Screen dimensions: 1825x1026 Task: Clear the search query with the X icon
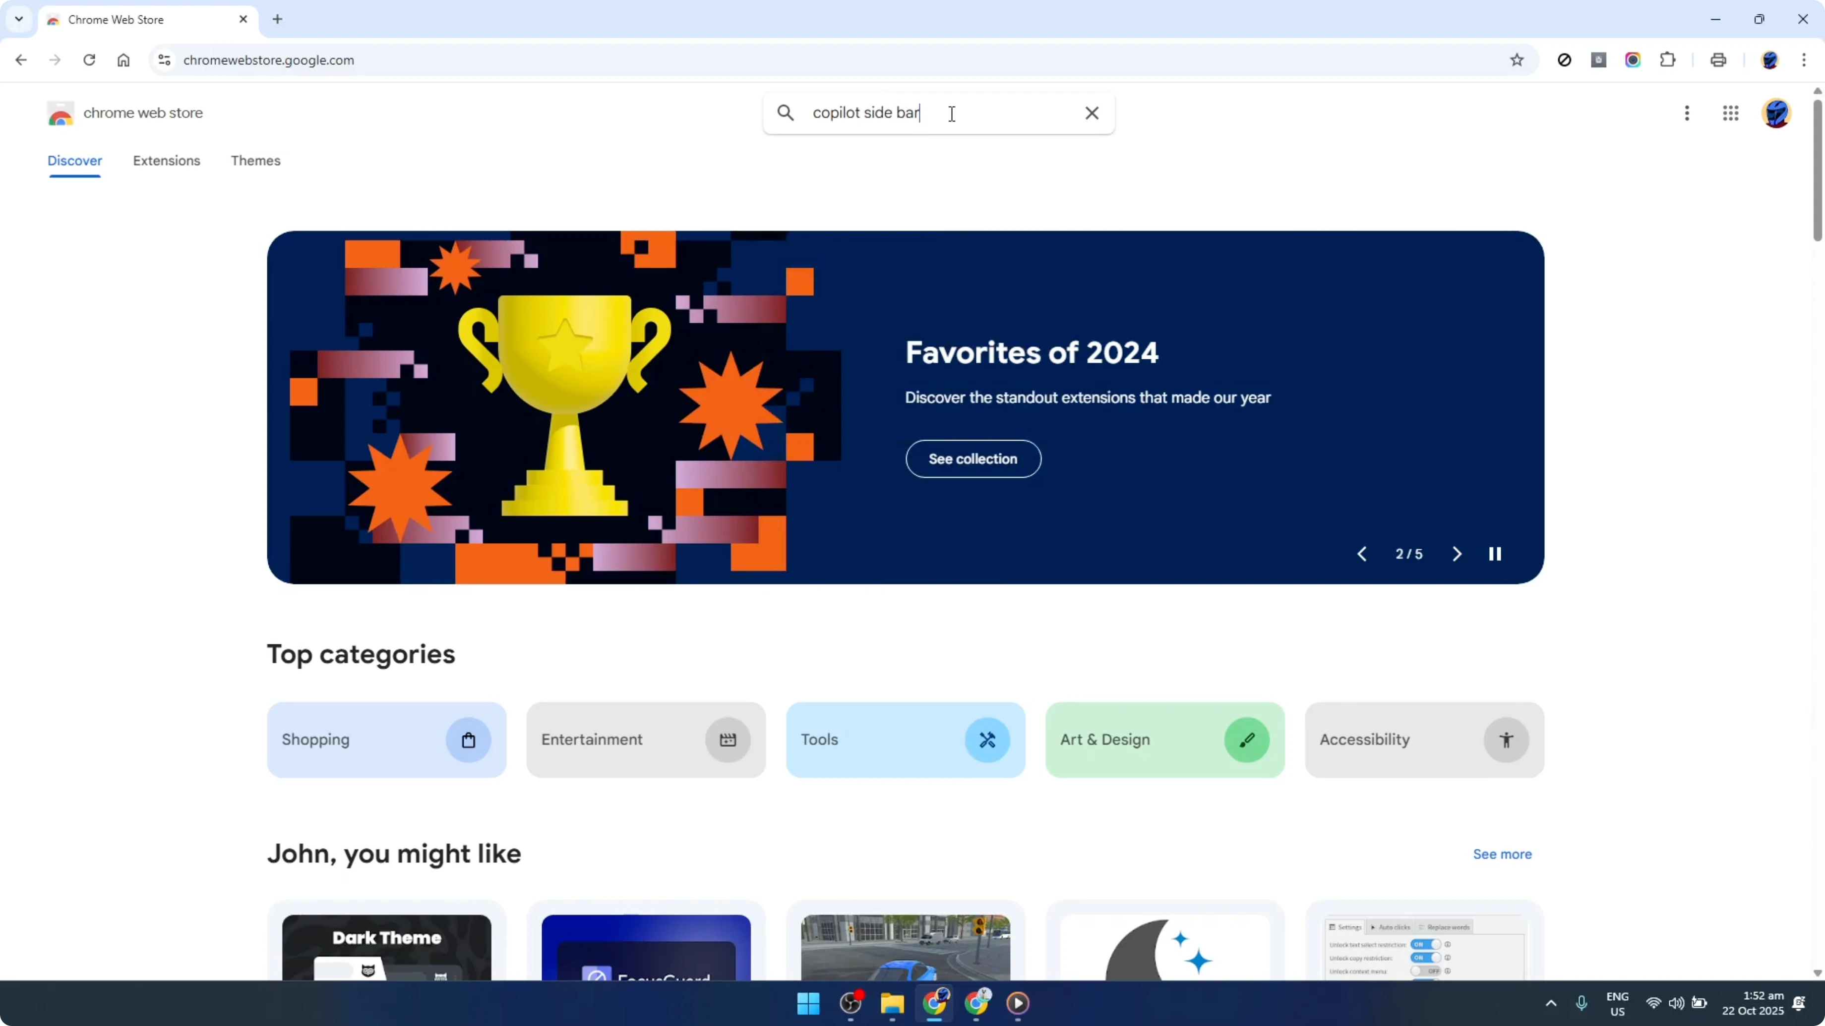(x=1092, y=113)
